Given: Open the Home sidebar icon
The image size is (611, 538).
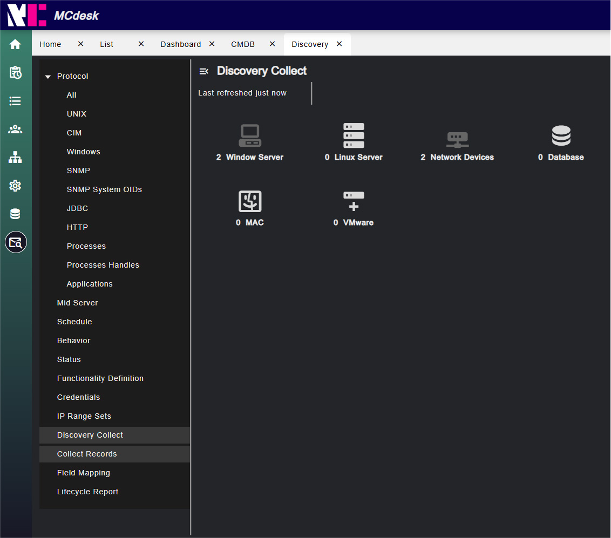Looking at the screenshot, I should (15, 44).
